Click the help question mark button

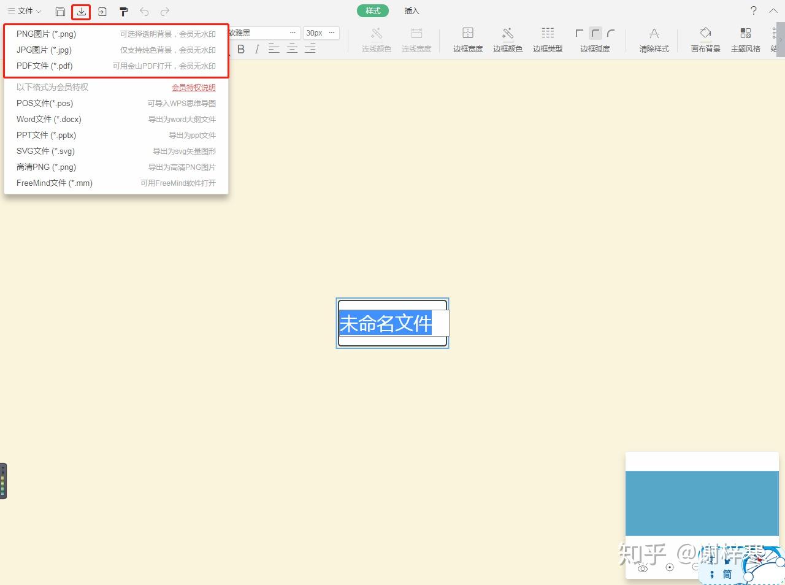pos(754,10)
